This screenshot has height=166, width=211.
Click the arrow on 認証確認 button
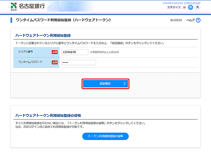pyautogui.click(x=124, y=84)
